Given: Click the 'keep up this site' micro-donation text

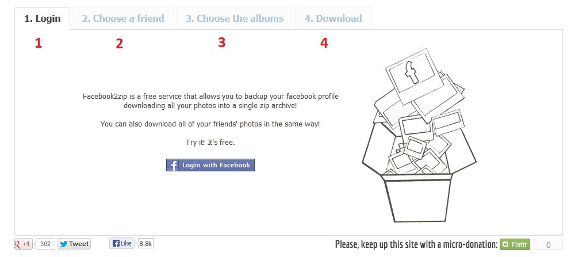Looking at the screenshot, I should (x=416, y=245).
